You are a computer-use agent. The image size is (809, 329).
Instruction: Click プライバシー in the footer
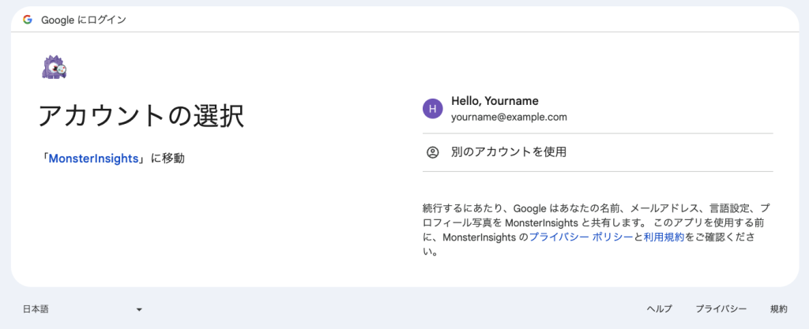coord(721,309)
